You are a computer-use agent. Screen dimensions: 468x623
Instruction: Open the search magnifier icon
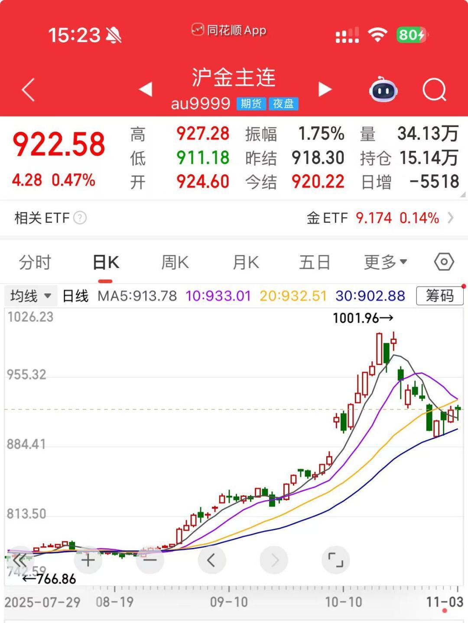click(x=434, y=90)
